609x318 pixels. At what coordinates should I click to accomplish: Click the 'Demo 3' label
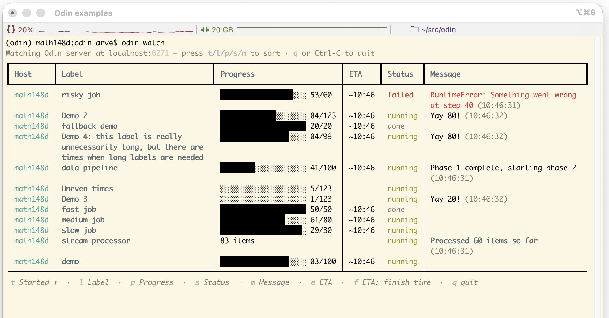point(75,199)
